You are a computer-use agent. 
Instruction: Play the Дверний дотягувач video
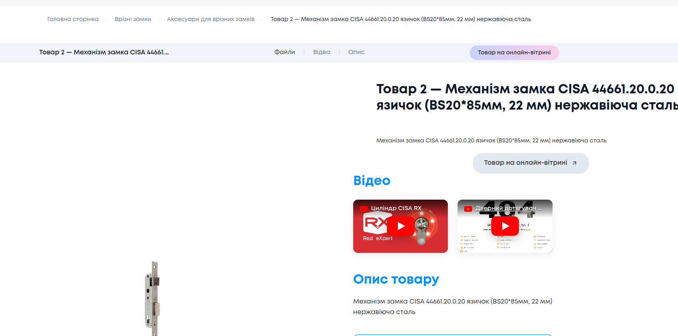tap(505, 226)
